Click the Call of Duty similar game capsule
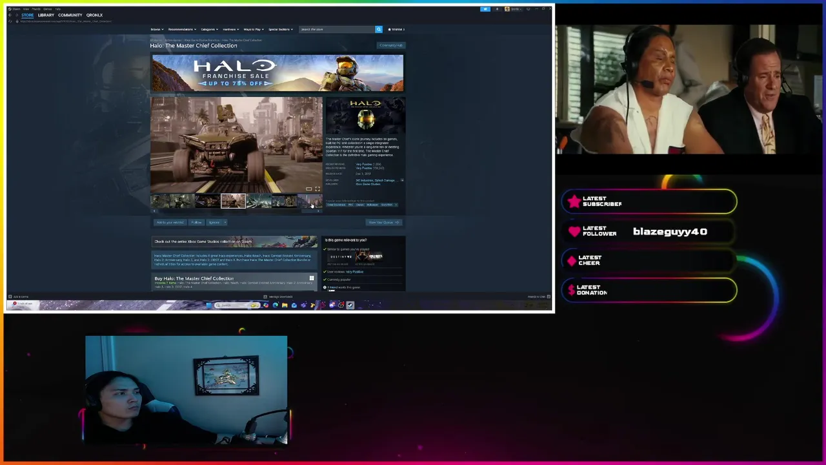This screenshot has width=826, height=465. [x=369, y=257]
